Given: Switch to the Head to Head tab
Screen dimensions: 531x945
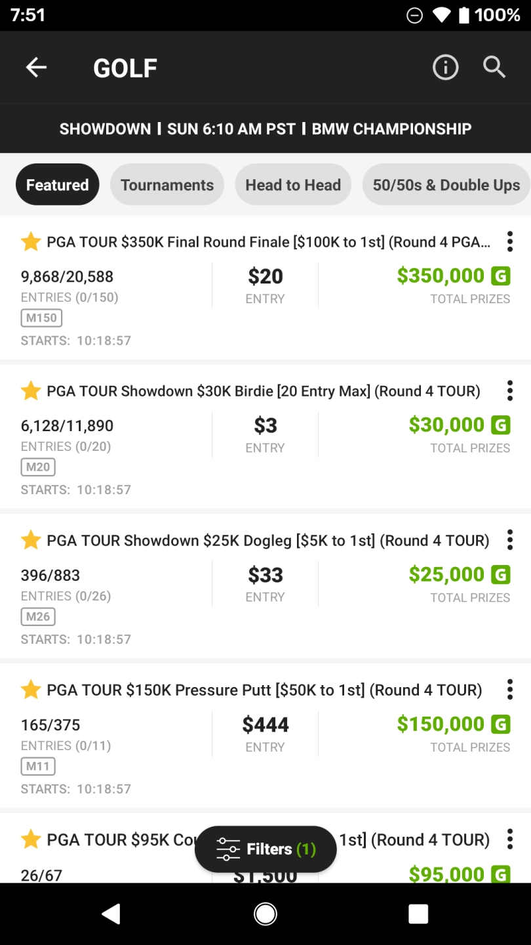Looking at the screenshot, I should (293, 185).
